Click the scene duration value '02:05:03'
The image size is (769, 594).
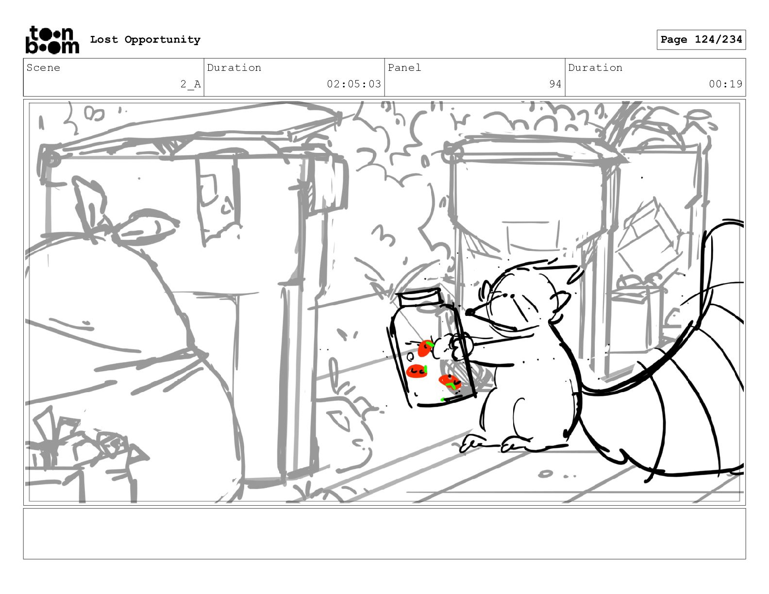tap(354, 84)
